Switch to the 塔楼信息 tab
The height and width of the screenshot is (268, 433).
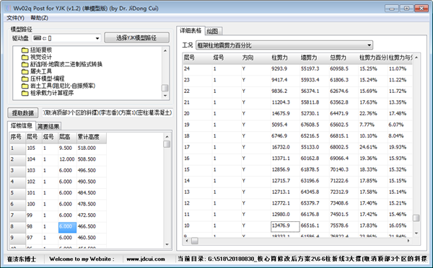click(22, 126)
